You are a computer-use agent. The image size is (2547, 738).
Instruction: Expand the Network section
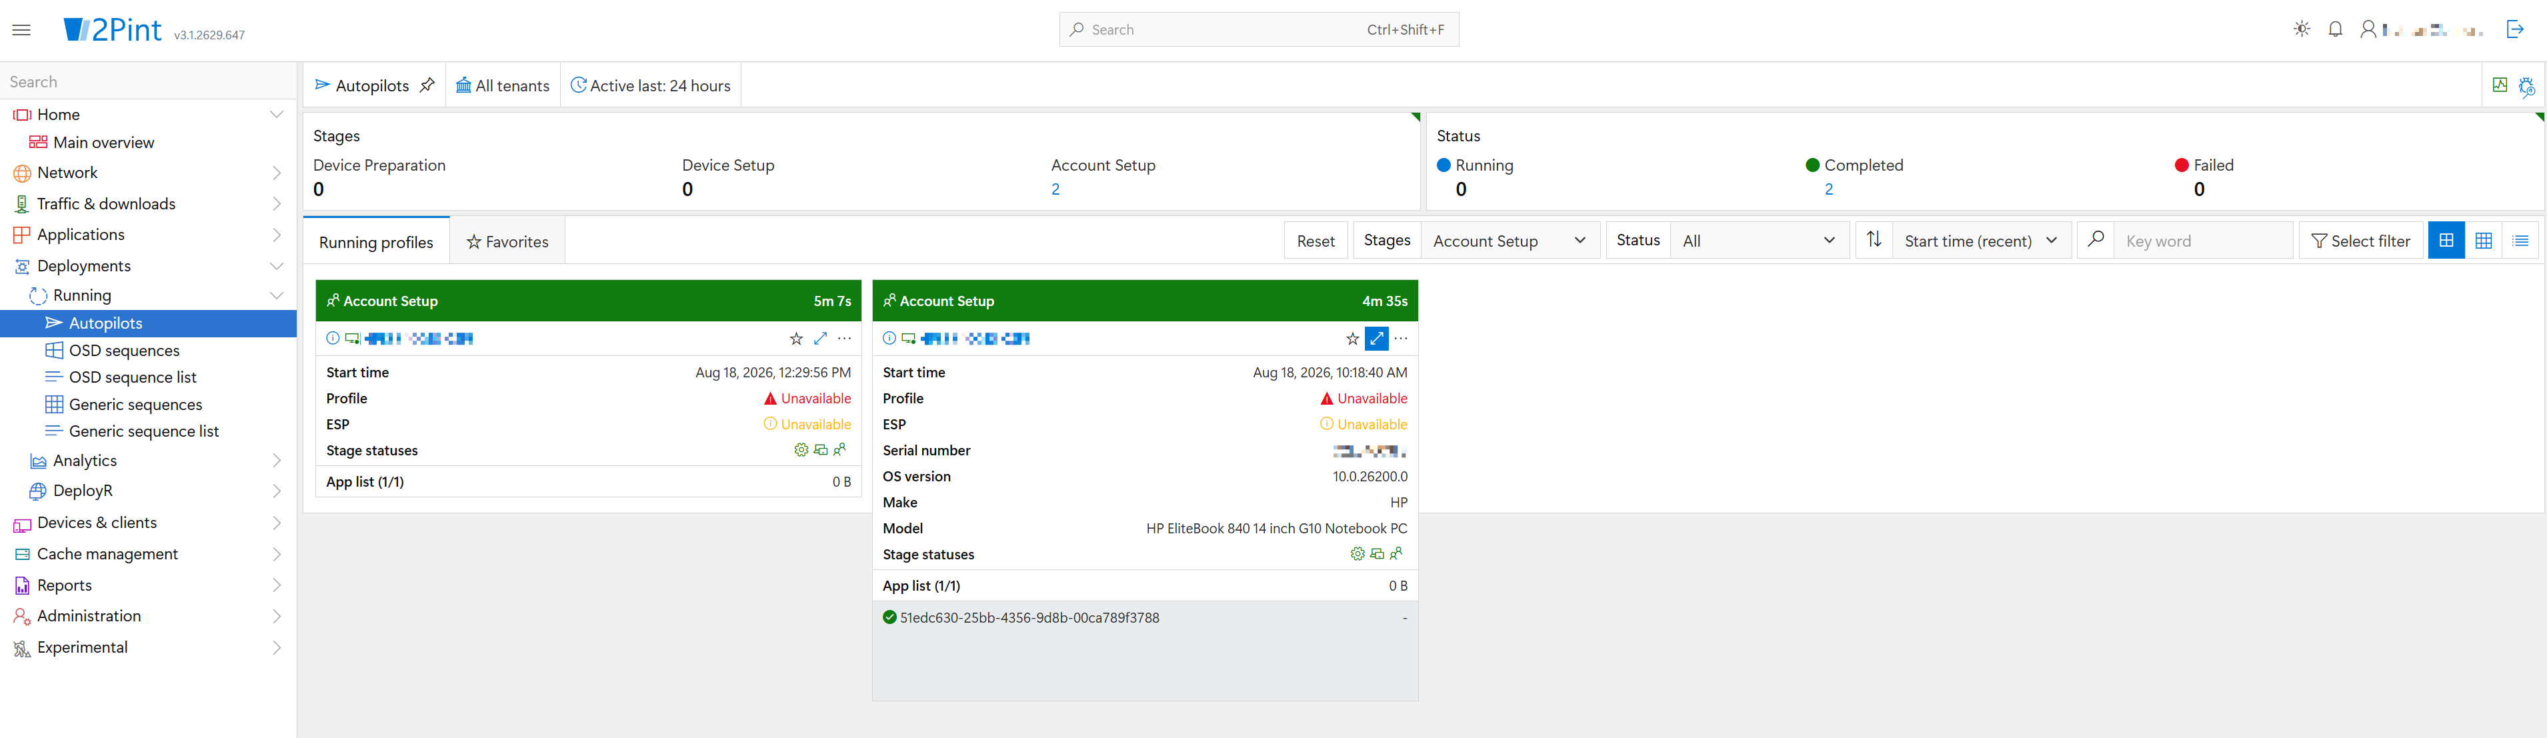tap(277, 173)
